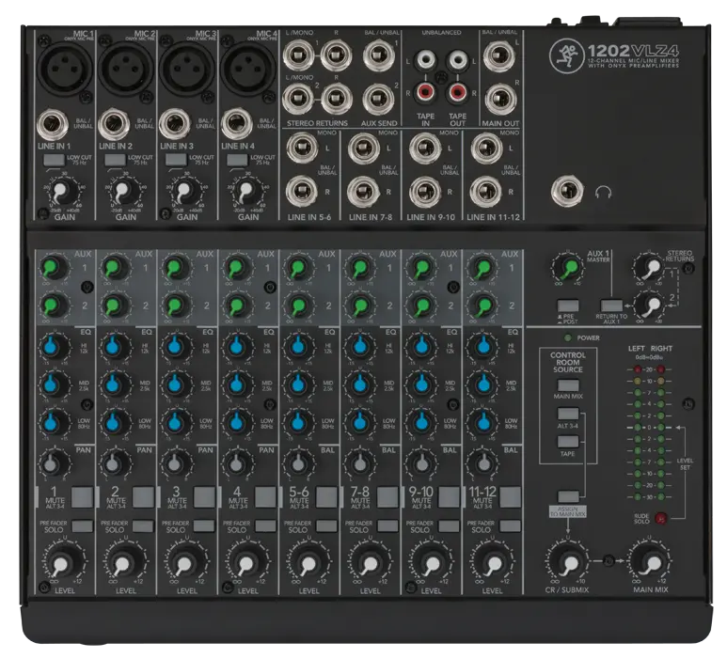Mute the 5-6 stereo channel
Screen dimensions: 727x658
pyautogui.click(x=326, y=495)
